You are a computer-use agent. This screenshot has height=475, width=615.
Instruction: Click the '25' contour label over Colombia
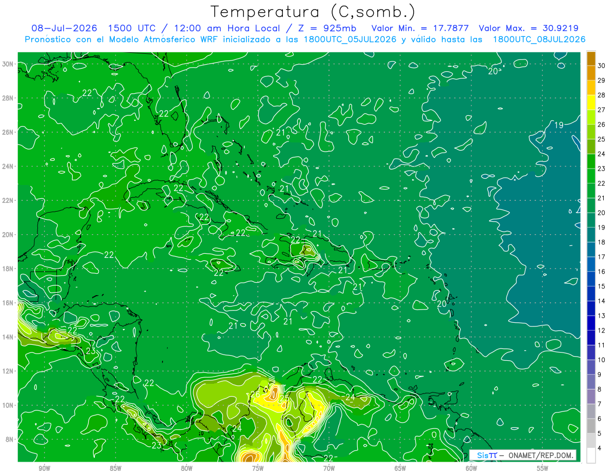[283, 398]
